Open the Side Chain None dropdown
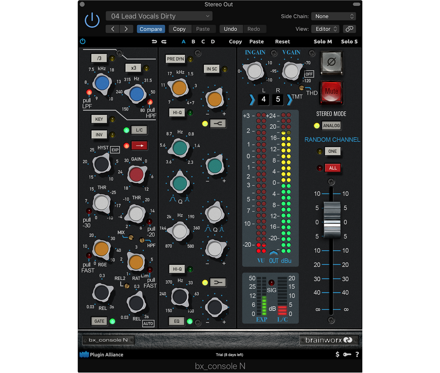The width and height of the screenshot is (440, 373). (x=333, y=16)
